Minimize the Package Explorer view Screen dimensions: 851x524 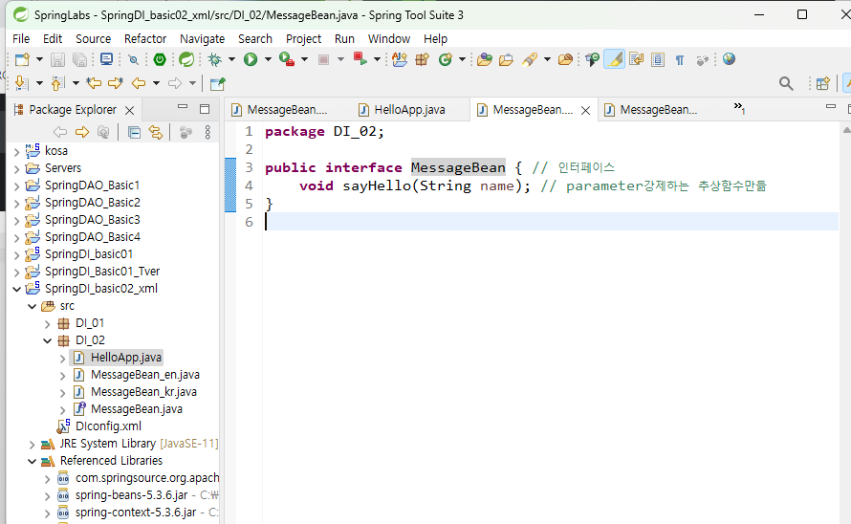(183, 107)
